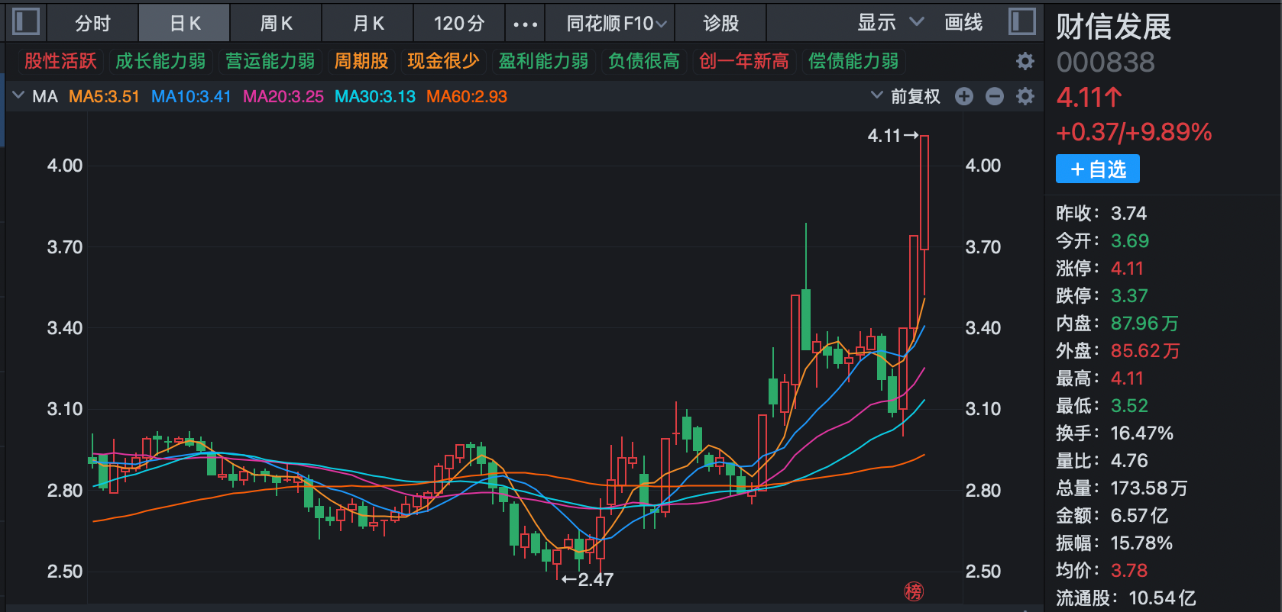Toggle the right sidebar panel icon

pyautogui.click(x=1022, y=21)
